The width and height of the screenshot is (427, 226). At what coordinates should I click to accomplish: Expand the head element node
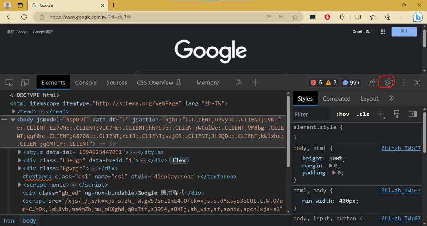pyautogui.click(x=13, y=111)
